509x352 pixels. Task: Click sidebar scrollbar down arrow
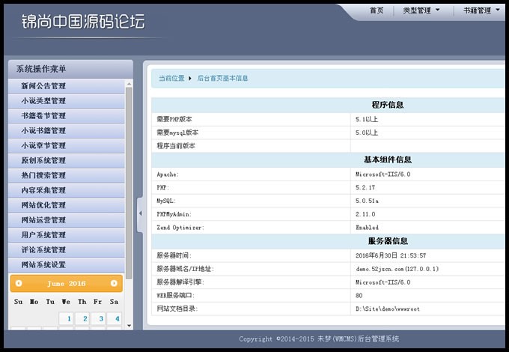point(129,325)
